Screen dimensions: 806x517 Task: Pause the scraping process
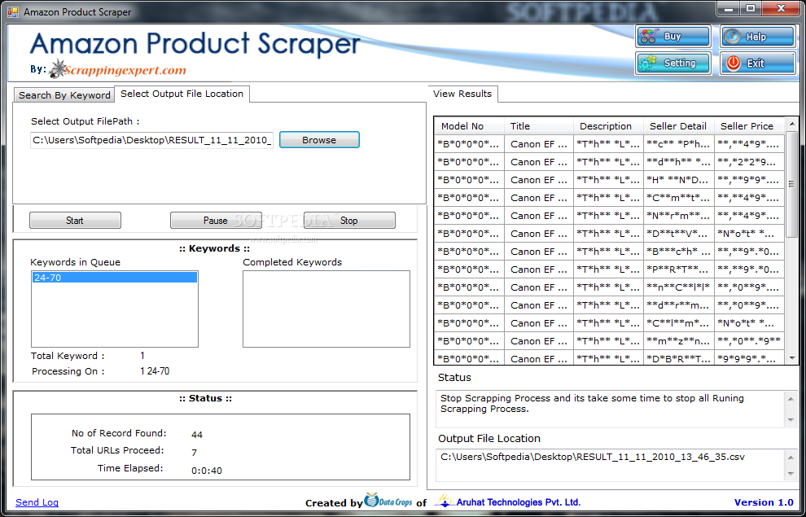(216, 220)
